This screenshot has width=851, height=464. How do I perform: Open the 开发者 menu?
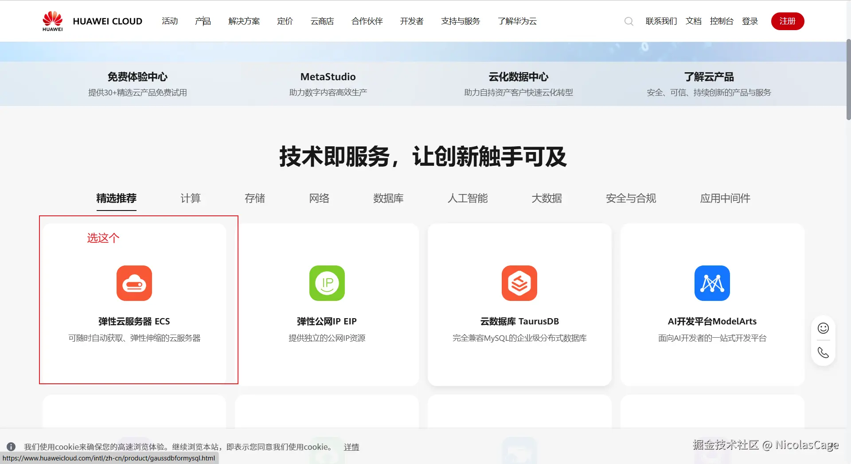pos(412,21)
